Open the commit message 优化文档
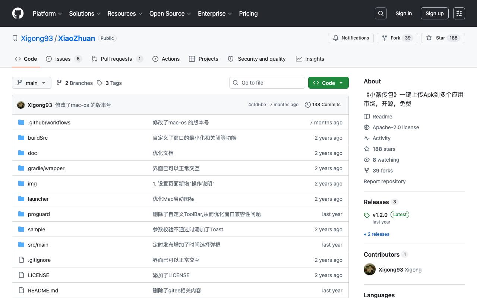This screenshot has height=298, width=477. pos(163,153)
